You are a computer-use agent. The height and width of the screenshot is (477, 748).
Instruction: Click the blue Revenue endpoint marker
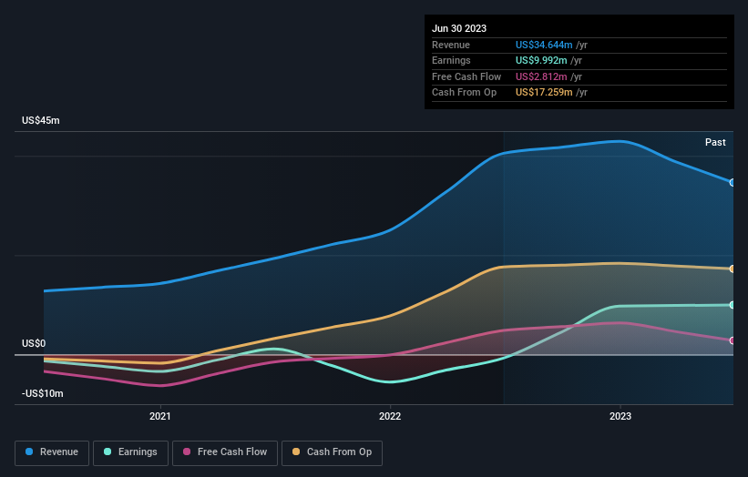click(x=733, y=182)
